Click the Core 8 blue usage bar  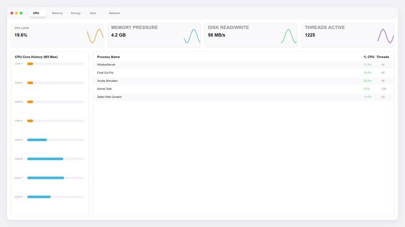pyautogui.click(x=39, y=197)
